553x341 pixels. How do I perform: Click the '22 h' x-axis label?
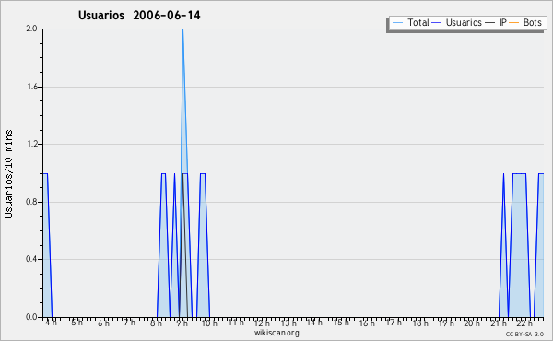[524, 323]
